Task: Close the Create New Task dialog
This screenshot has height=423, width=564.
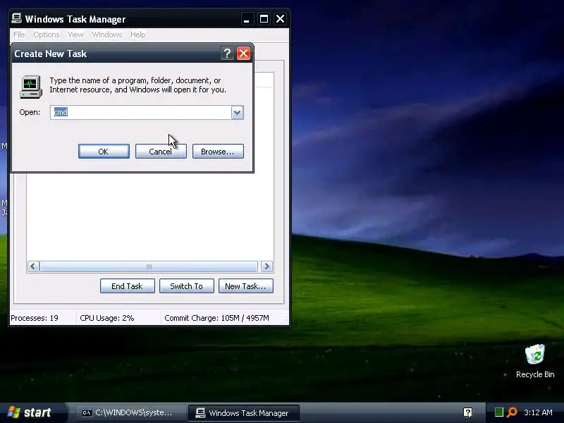Action: point(243,54)
